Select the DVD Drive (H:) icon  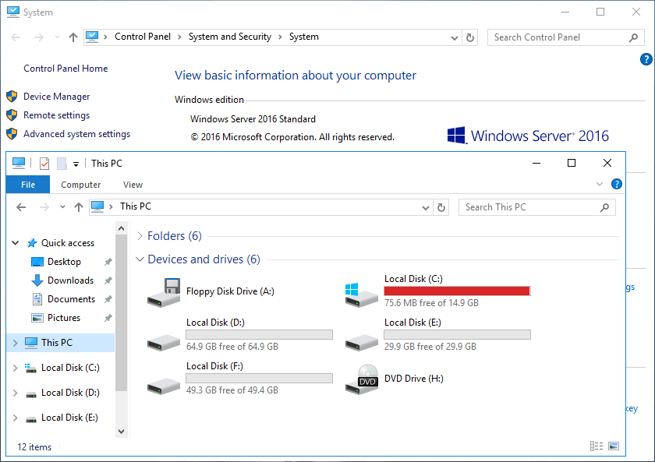click(x=362, y=379)
